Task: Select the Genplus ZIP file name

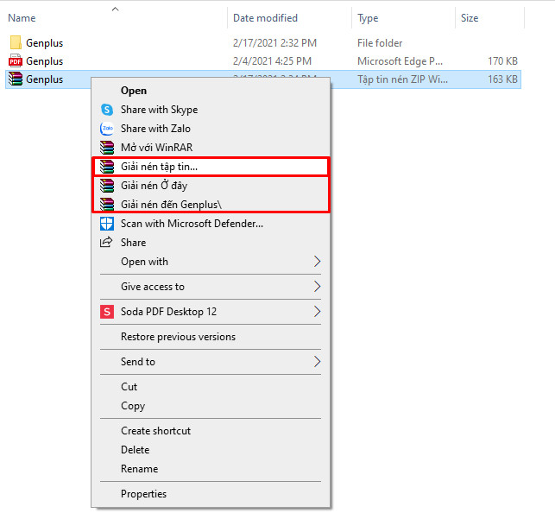Action: (x=45, y=79)
